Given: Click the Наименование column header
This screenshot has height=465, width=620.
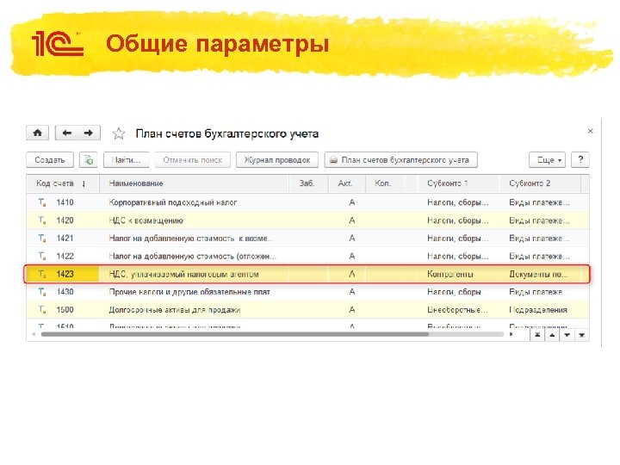Looking at the screenshot, I should [x=194, y=183].
